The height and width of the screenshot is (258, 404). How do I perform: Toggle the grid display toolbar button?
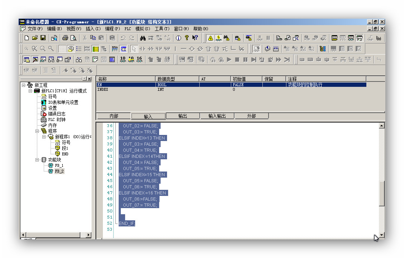[x=62, y=49]
